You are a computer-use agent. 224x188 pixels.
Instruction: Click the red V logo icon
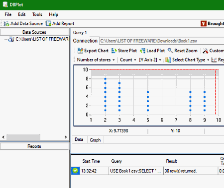pyautogui.click(x=204, y=23)
